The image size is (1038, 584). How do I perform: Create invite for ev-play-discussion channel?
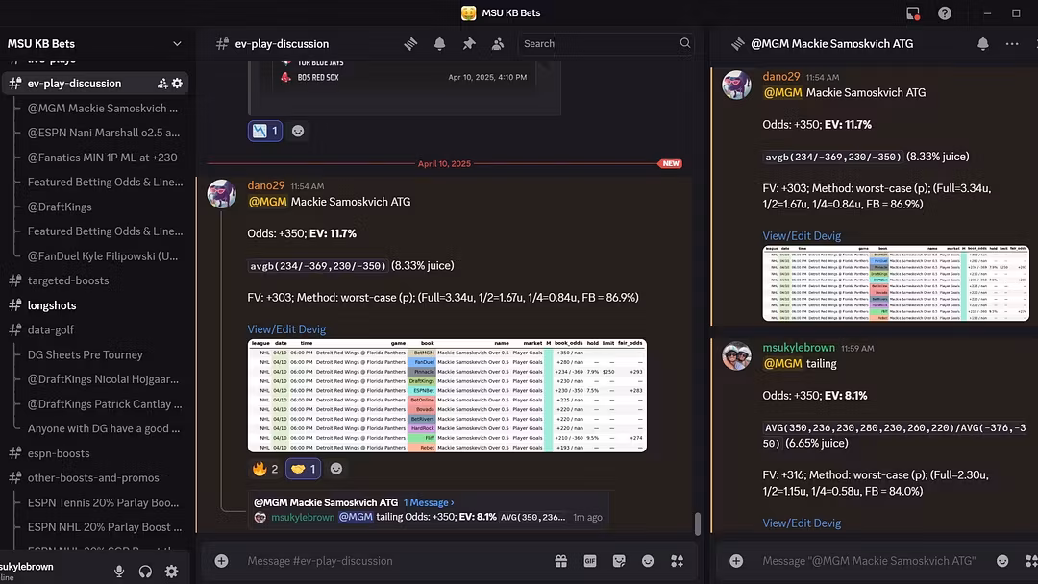pos(162,84)
